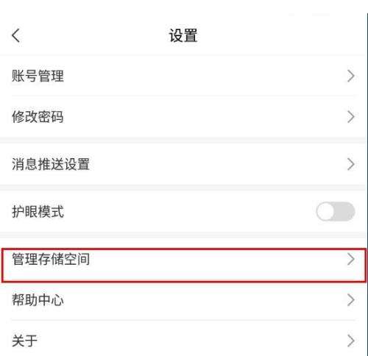The image size is (368, 356).
Task: Click chevron beside 帮助中心
Action: [351, 300]
